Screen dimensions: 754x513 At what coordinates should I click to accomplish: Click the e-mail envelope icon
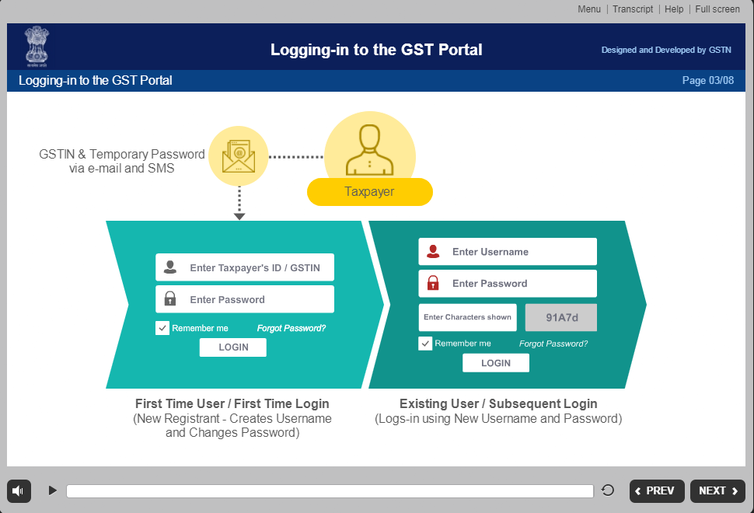[x=239, y=155]
